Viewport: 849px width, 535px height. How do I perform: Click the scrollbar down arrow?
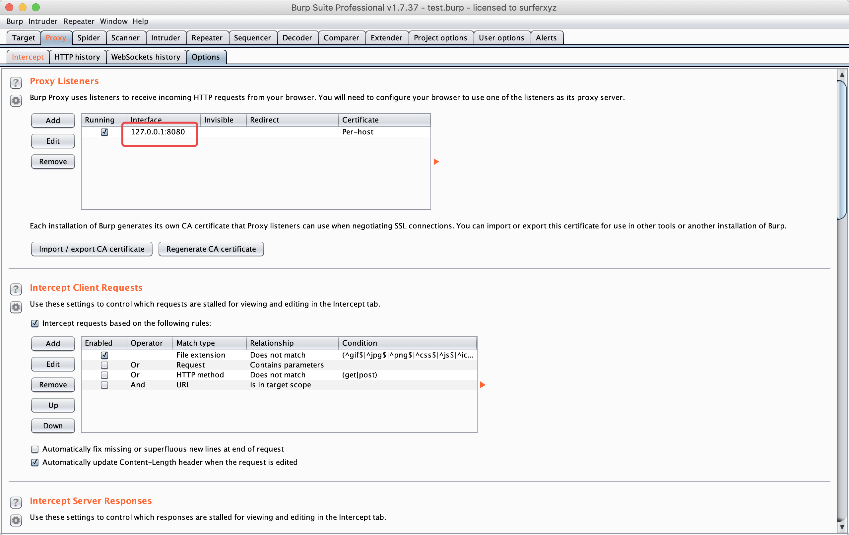[842, 527]
